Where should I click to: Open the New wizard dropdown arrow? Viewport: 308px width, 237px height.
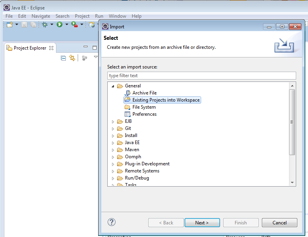[x=17, y=24]
